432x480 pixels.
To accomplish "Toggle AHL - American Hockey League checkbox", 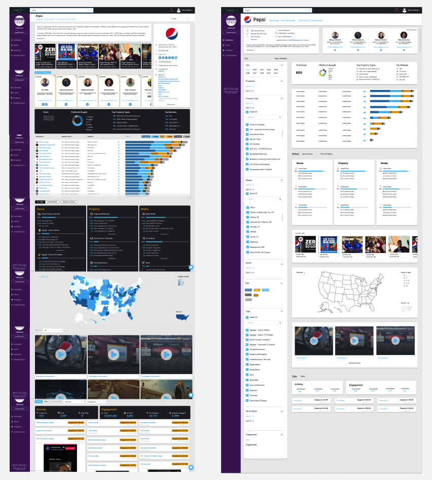I will [247, 130].
